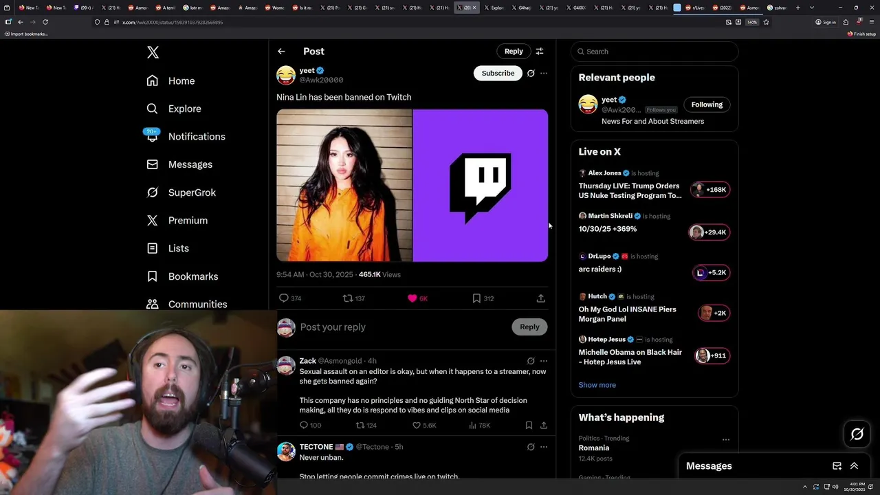880x495 pixels.
Task: Click the browser address bar URL
Action: pyautogui.click(x=173, y=22)
